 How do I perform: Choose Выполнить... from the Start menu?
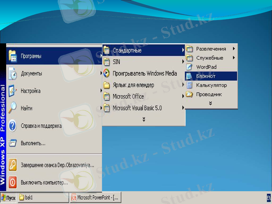point(33,143)
